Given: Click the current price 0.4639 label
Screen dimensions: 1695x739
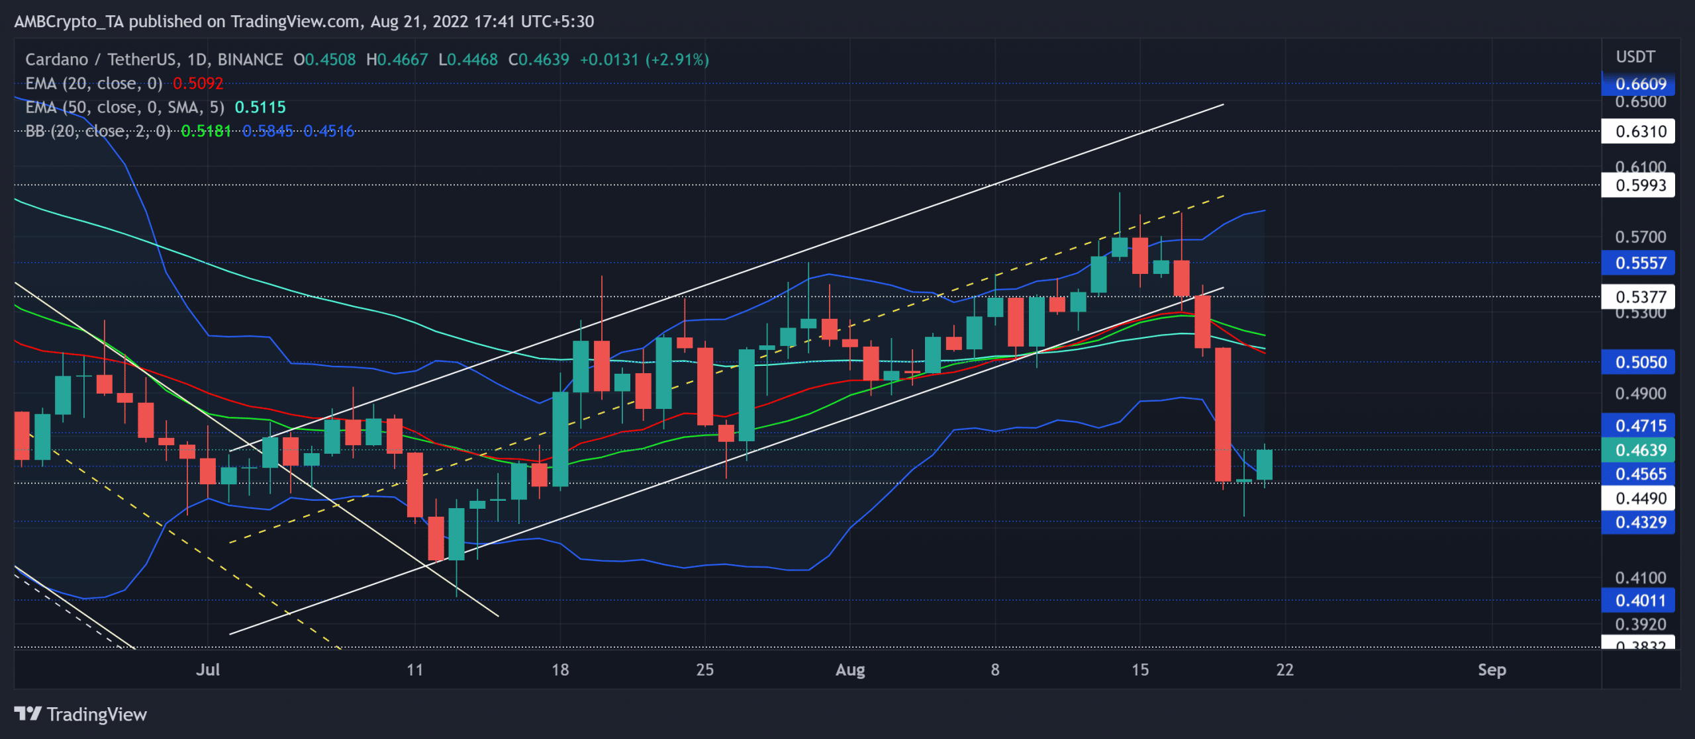Looking at the screenshot, I should point(1638,450).
